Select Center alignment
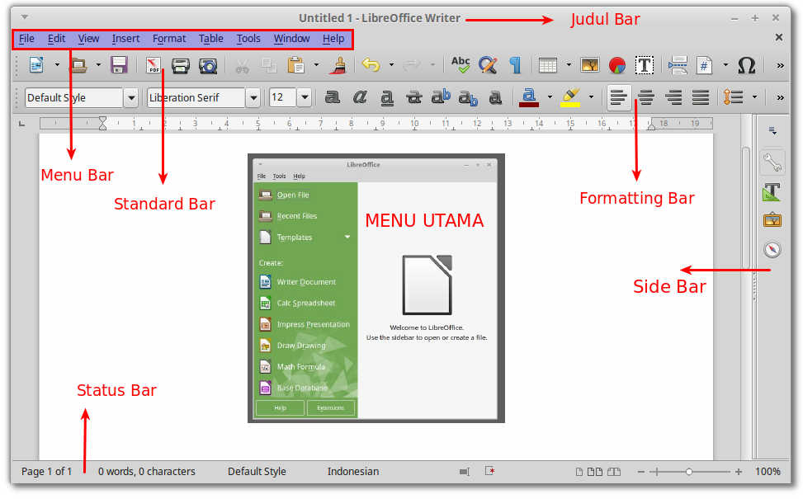The width and height of the screenshot is (803, 499). pos(646,97)
